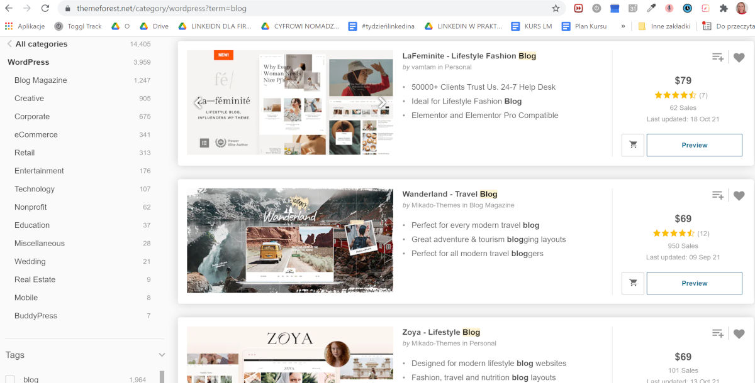Open the Chrome extensions puzzle icon

click(x=724, y=9)
